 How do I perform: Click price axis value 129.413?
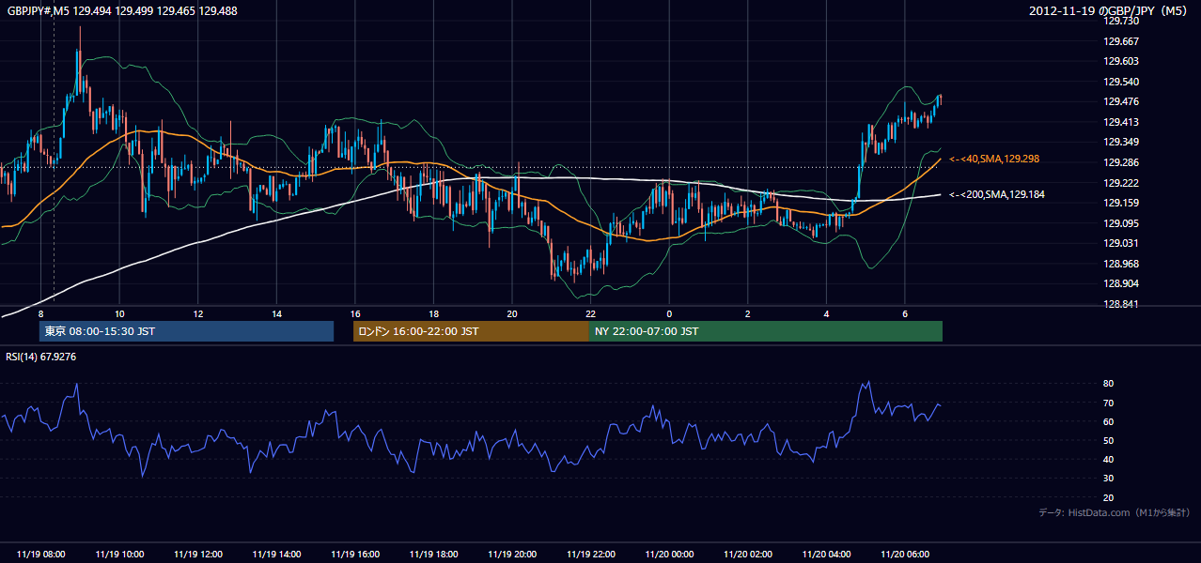[x=1121, y=122]
